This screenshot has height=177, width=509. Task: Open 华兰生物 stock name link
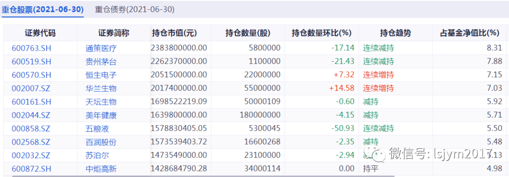coord(101,88)
